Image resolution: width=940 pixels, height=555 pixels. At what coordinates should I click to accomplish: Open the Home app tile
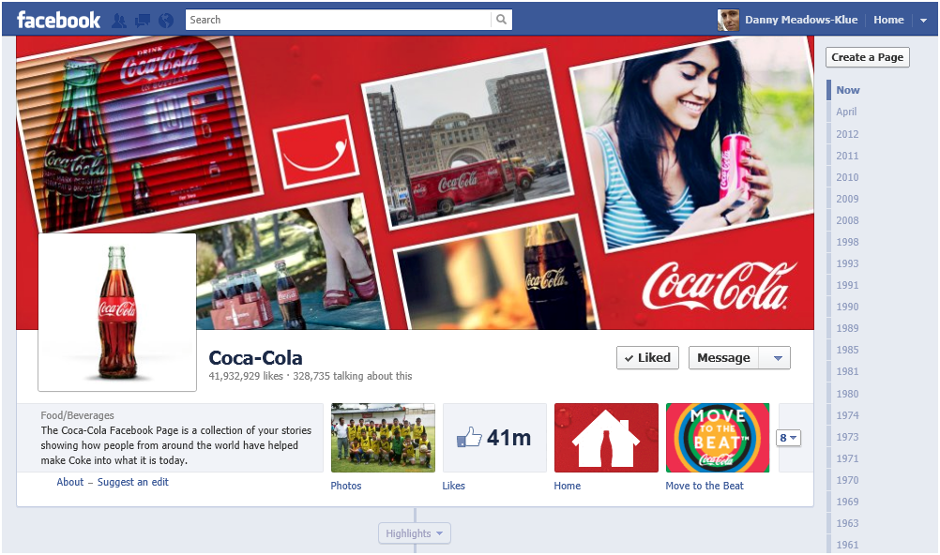pos(605,438)
